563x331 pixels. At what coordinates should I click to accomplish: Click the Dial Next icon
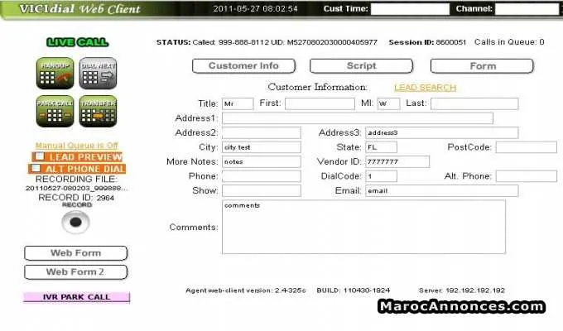[x=98, y=74]
